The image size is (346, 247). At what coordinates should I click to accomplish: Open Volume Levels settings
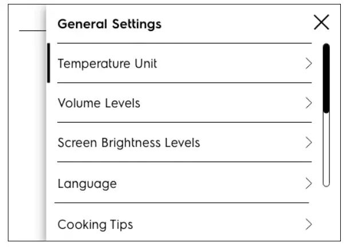(x=99, y=103)
